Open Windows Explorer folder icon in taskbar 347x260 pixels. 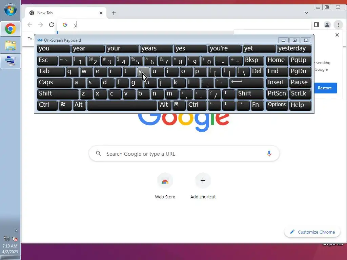(x=11, y=46)
